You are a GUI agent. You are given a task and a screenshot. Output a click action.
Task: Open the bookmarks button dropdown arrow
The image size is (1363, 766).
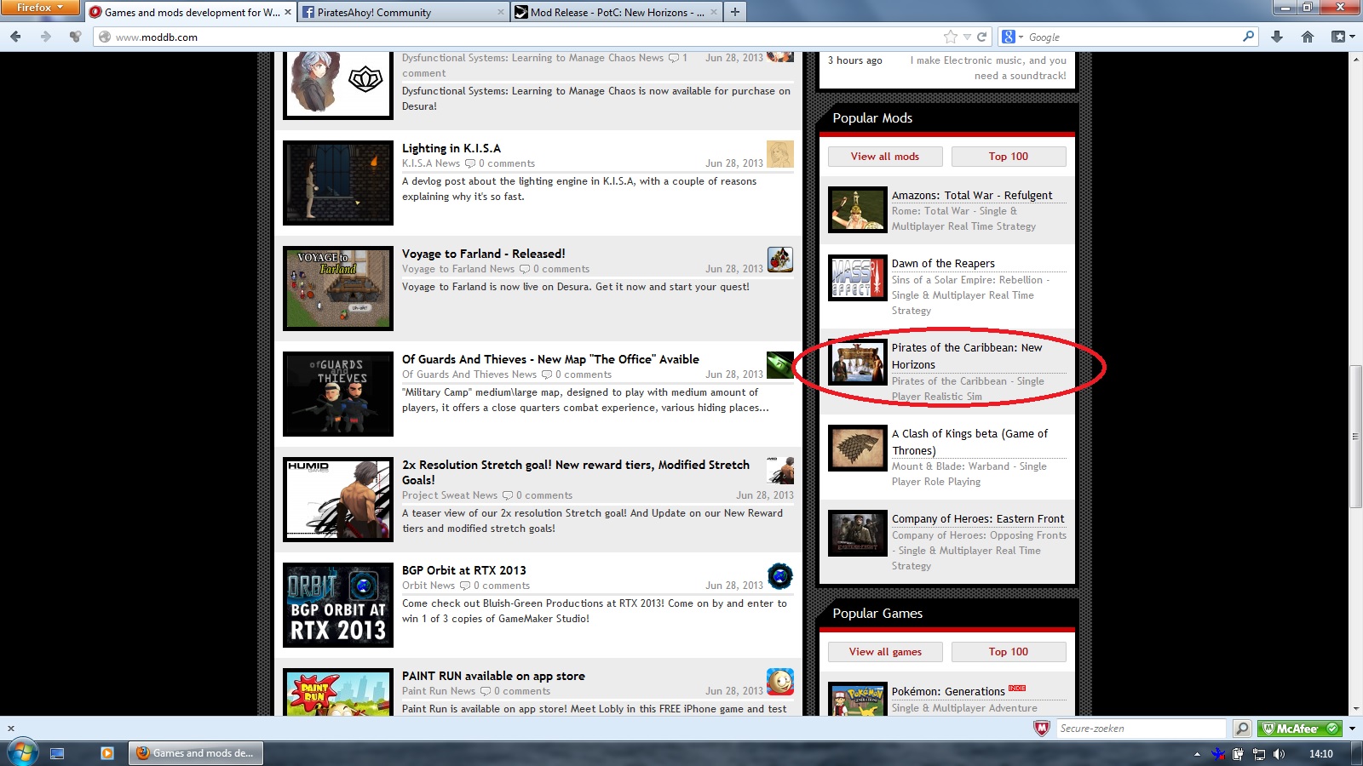[x=1352, y=37]
